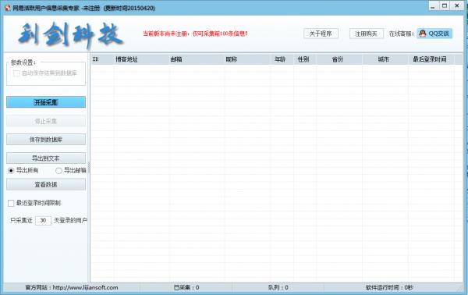Screen dimensions: 468x295
Task: Click the 性别 column header
Action: tap(305, 59)
